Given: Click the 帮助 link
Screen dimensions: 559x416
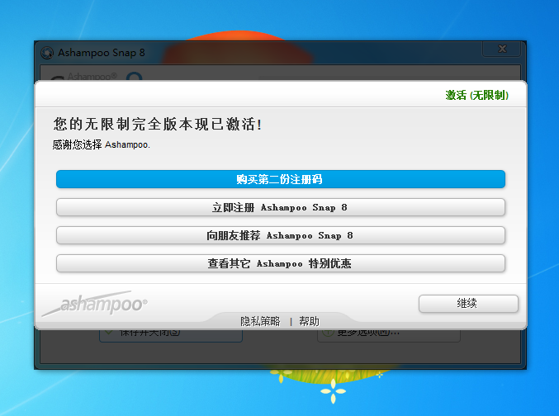Looking at the screenshot, I should click(309, 321).
